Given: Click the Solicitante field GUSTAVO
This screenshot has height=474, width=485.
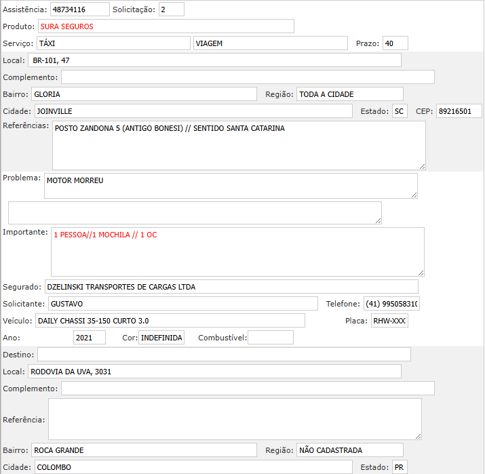Looking at the screenshot, I should click(x=183, y=304).
